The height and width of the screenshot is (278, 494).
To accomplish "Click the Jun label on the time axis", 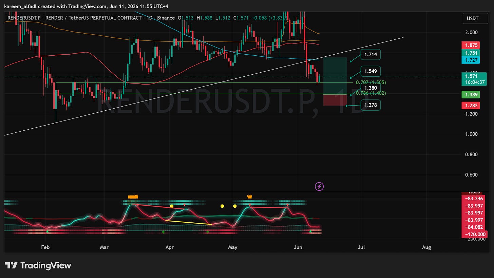I will point(298,247).
